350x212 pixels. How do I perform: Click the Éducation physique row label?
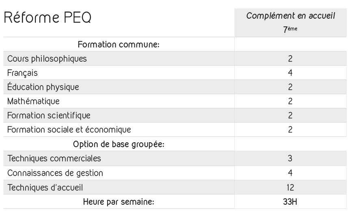(x=43, y=87)
